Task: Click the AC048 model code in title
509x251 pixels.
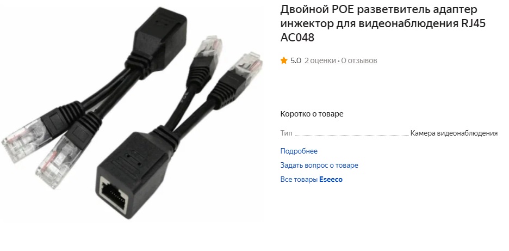Action: coord(297,38)
